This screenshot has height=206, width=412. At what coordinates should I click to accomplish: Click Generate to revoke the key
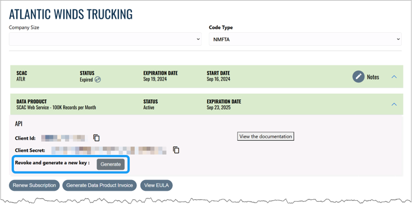click(110, 164)
